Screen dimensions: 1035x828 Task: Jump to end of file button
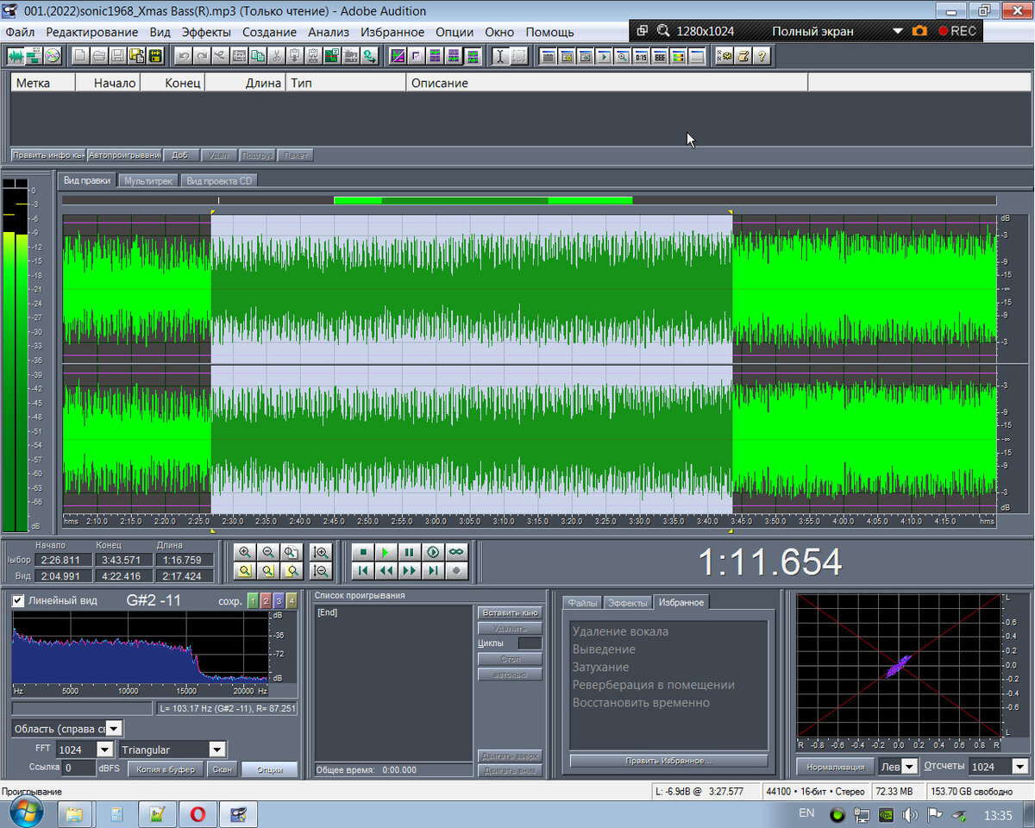(433, 571)
